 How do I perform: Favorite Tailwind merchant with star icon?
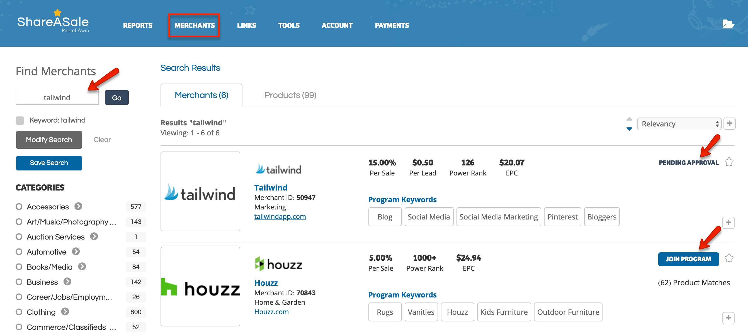pos(729,162)
